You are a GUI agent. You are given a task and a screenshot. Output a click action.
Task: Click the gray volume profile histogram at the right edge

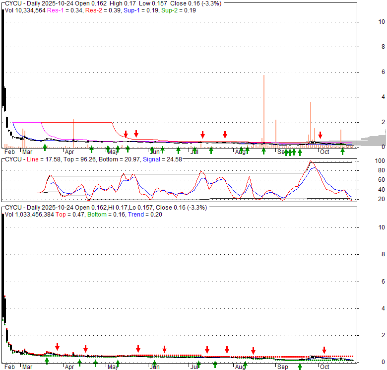[x=374, y=140]
